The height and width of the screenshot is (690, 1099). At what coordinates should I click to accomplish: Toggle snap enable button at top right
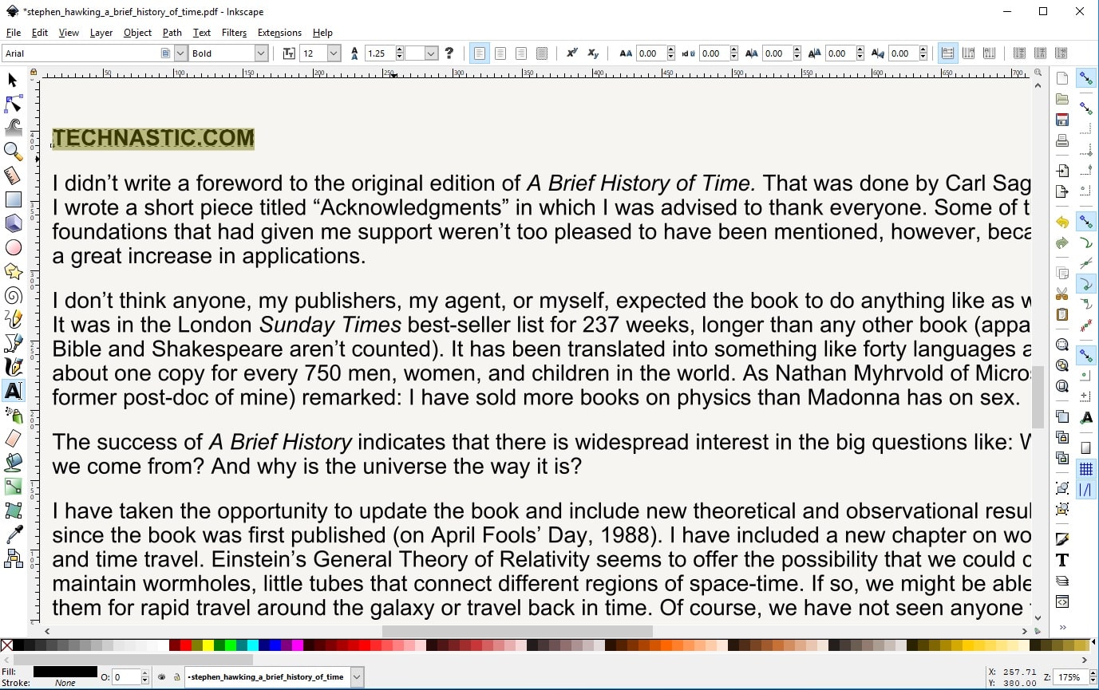click(x=1085, y=78)
